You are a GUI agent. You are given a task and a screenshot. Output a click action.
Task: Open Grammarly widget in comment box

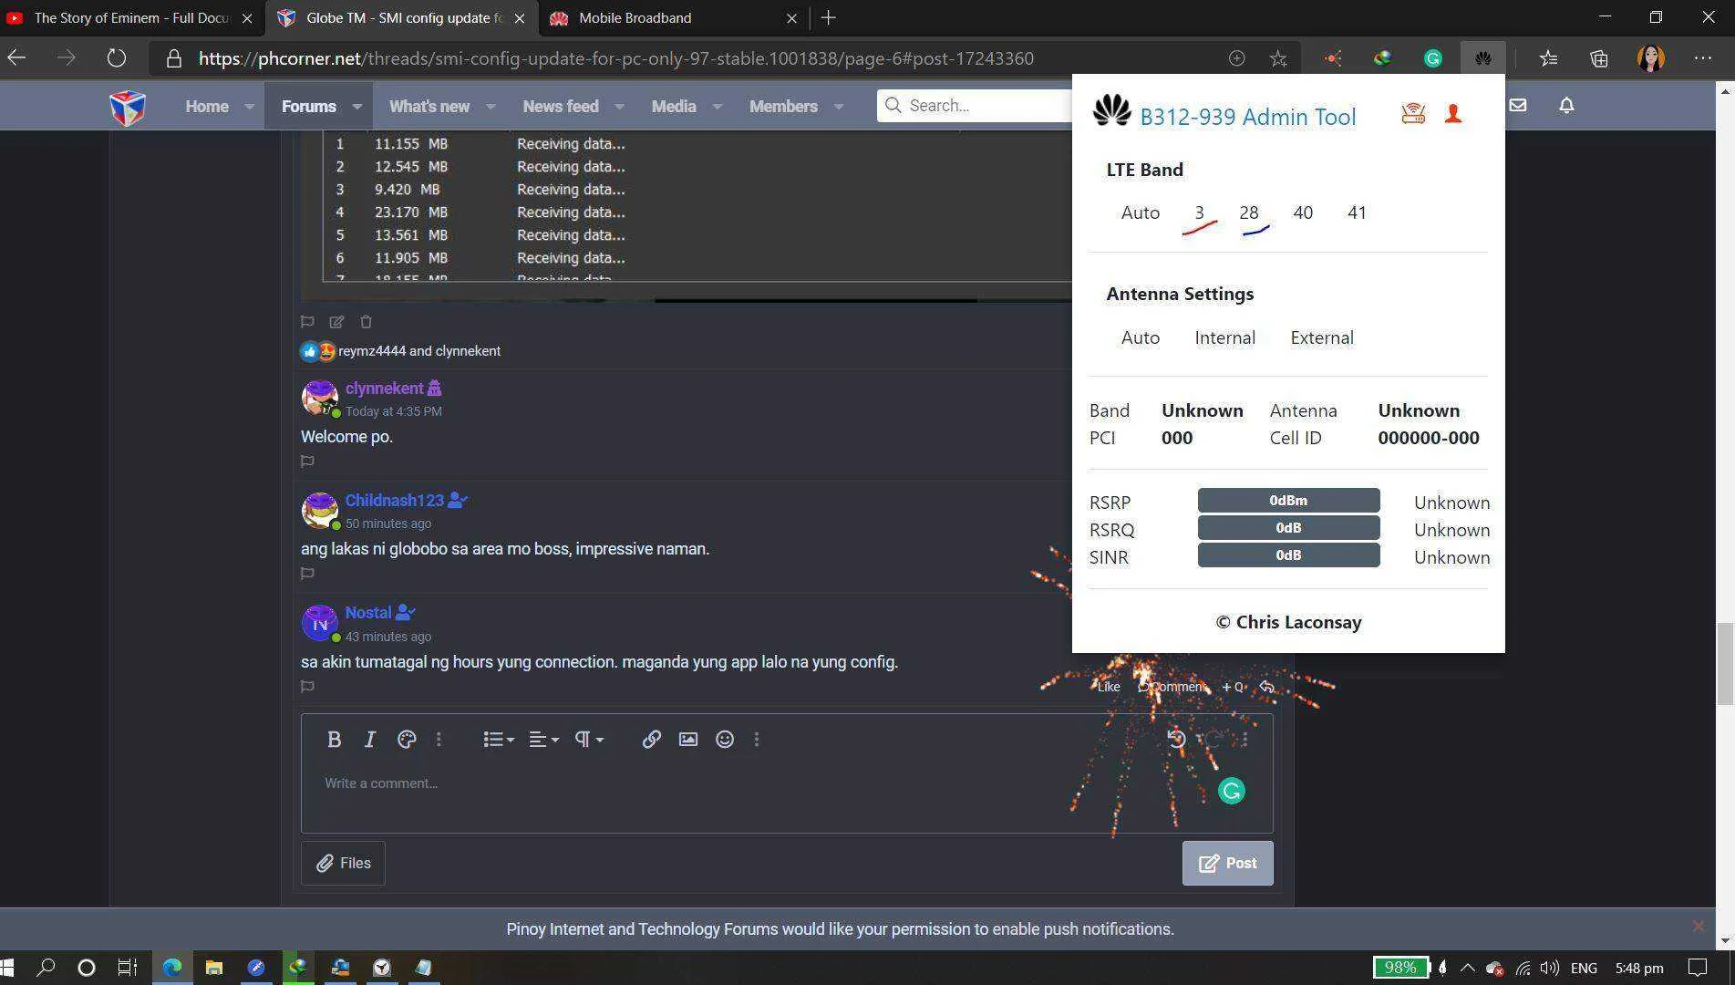(1232, 791)
